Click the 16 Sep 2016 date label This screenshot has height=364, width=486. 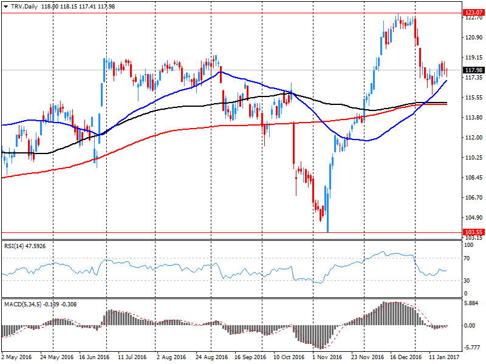(x=250, y=357)
